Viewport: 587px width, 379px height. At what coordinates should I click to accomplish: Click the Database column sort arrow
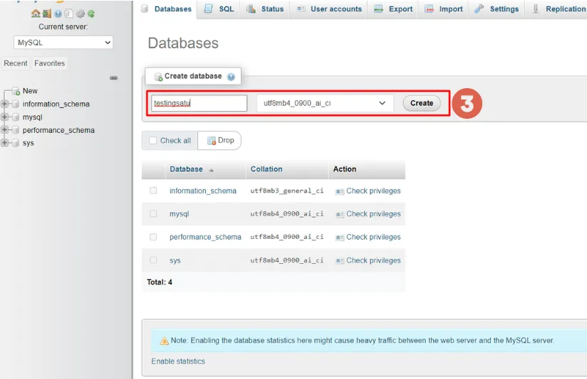[211, 170]
